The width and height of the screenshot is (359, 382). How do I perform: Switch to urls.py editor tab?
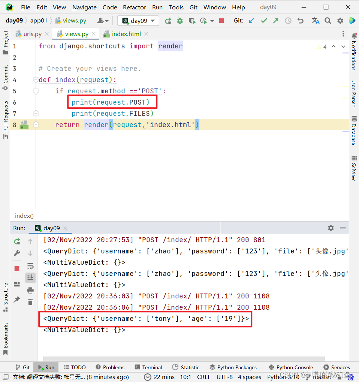click(32, 34)
